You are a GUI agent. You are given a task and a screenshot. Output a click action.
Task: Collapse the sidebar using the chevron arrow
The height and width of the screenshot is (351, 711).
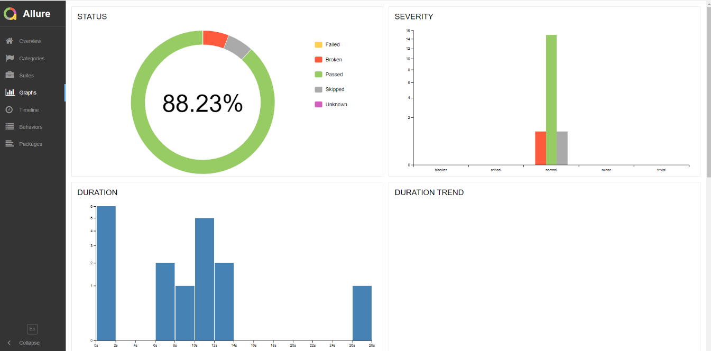[x=10, y=343]
